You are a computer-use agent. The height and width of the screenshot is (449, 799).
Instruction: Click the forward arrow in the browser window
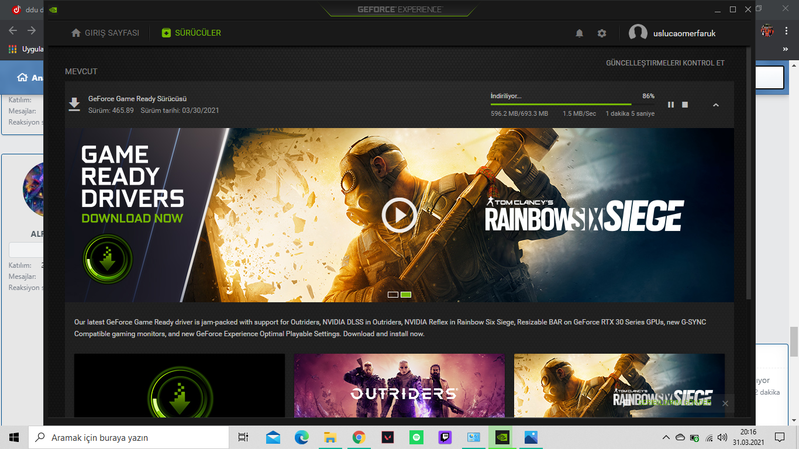click(32, 30)
